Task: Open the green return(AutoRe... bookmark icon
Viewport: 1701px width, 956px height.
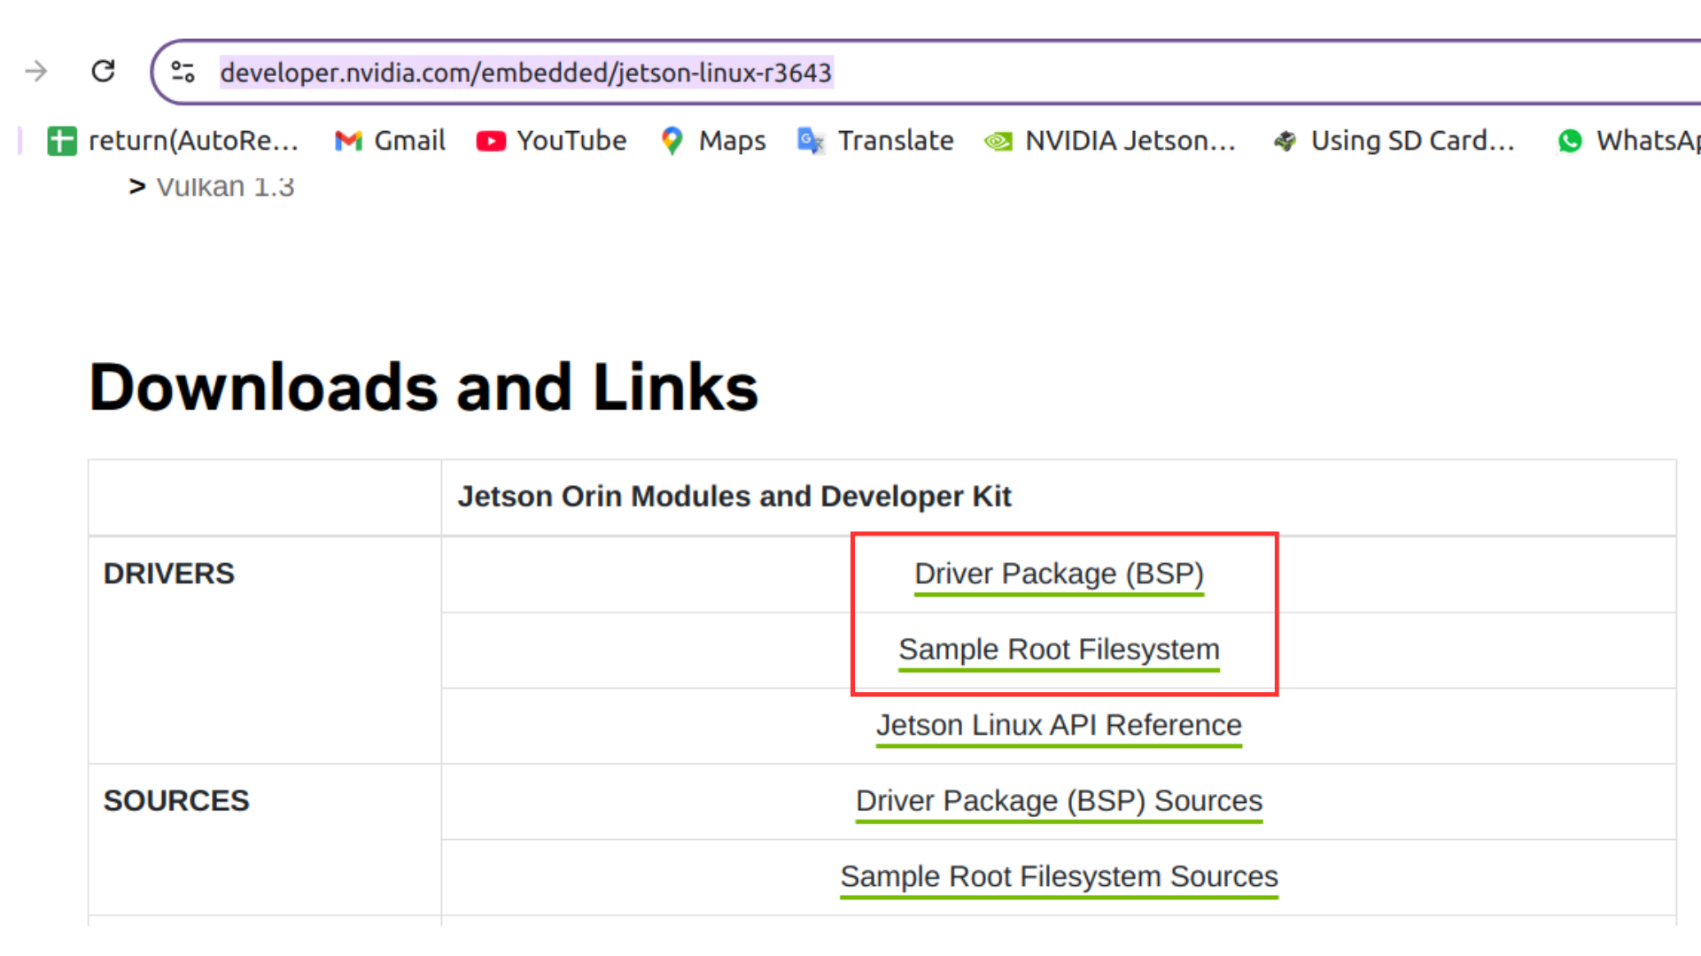Action: [x=61, y=141]
